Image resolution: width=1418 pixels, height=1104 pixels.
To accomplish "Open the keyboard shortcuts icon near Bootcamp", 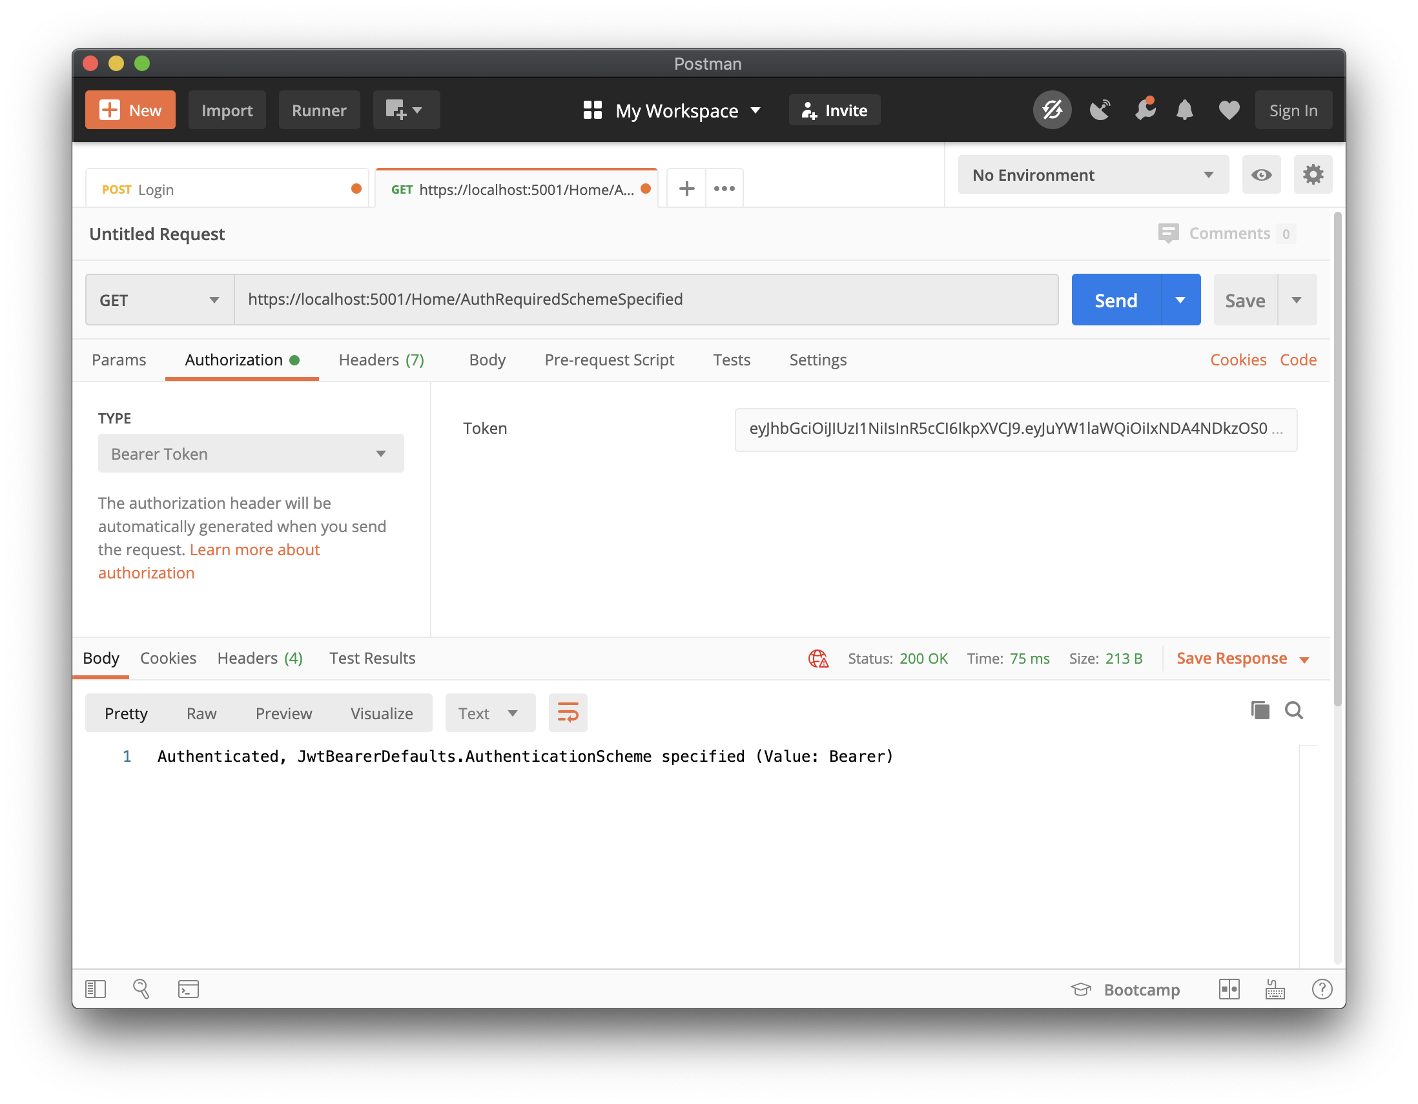I will (x=1275, y=989).
